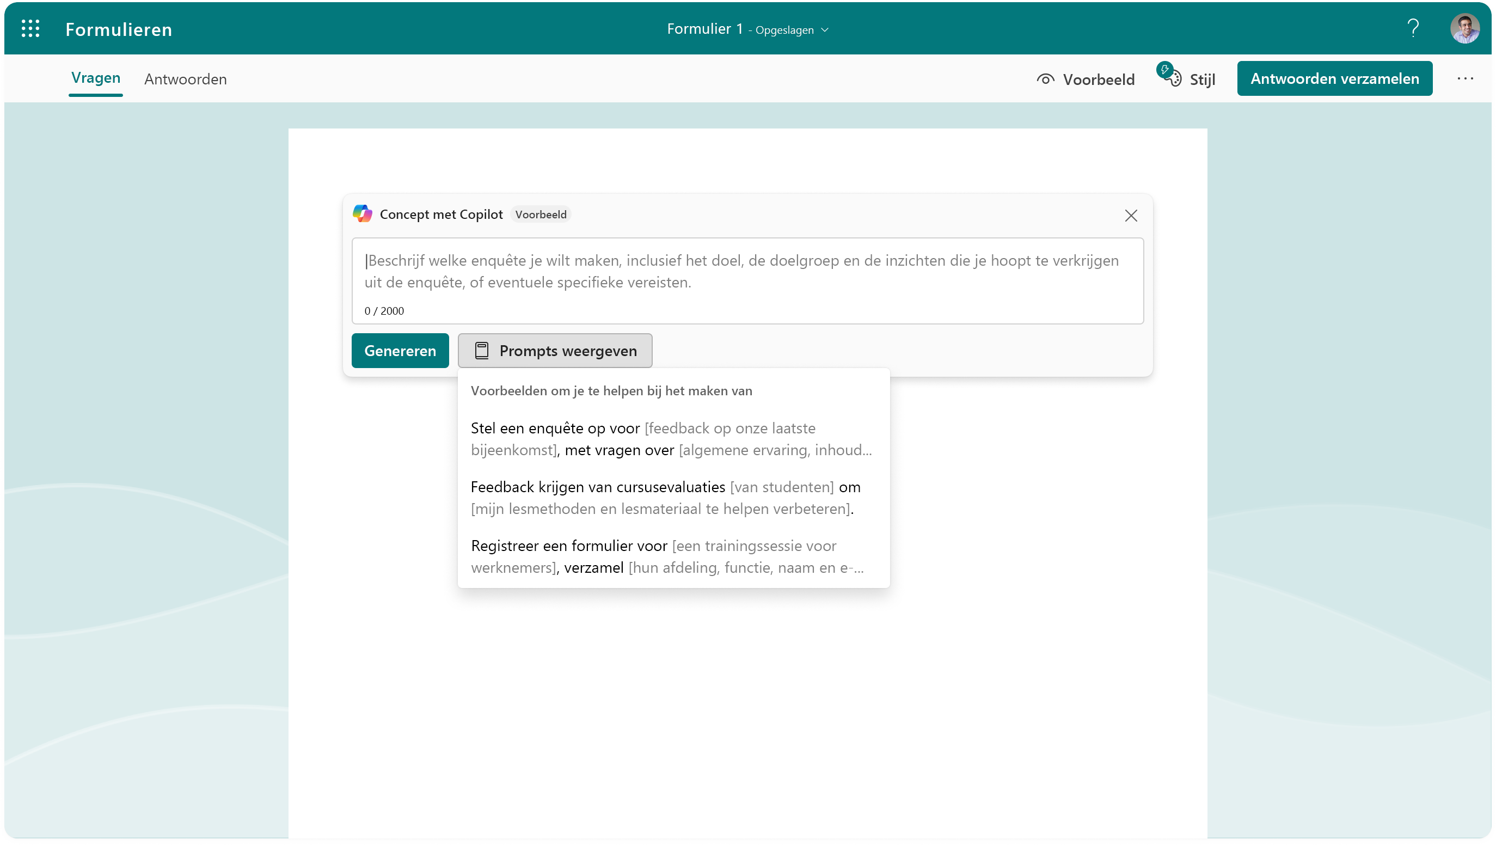
Task: Click into the enquête description text box
Action: 747,281
